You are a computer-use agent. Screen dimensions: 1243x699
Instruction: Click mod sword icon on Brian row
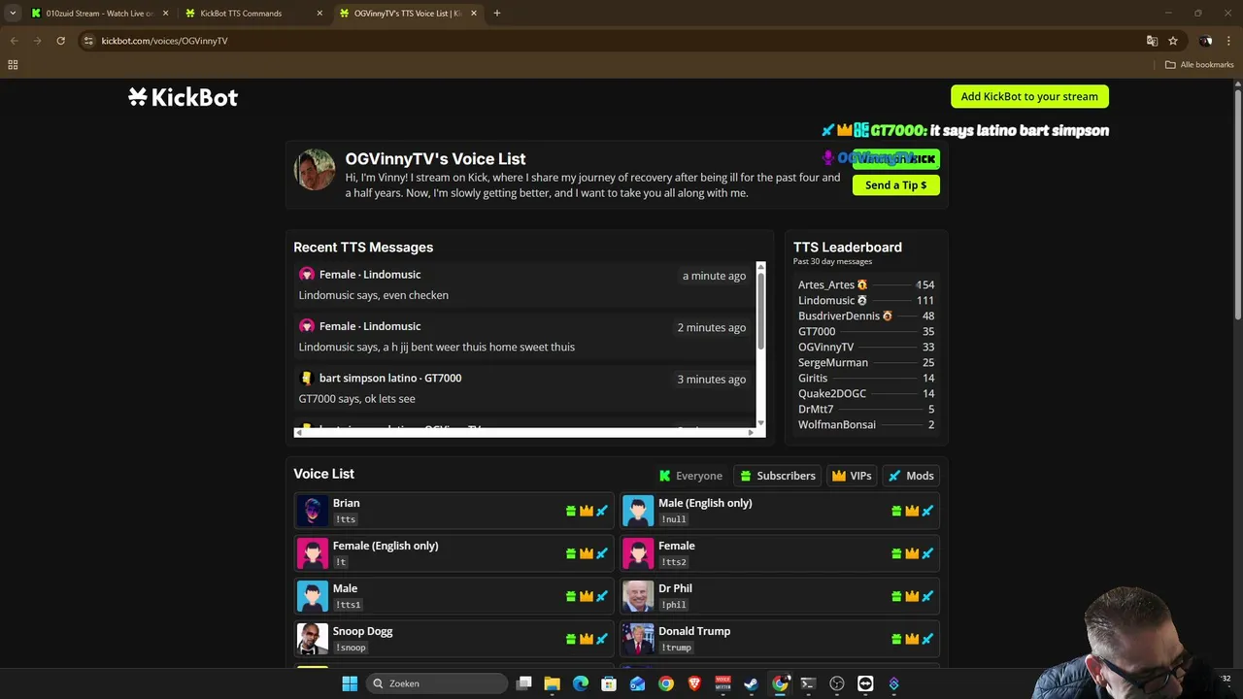[602, 511]
